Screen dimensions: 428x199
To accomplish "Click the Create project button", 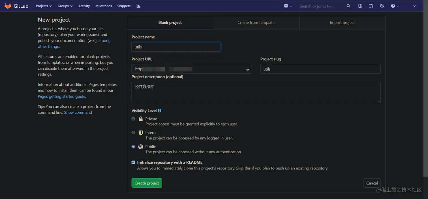I will pyautogui.click(x=147, y=183).
